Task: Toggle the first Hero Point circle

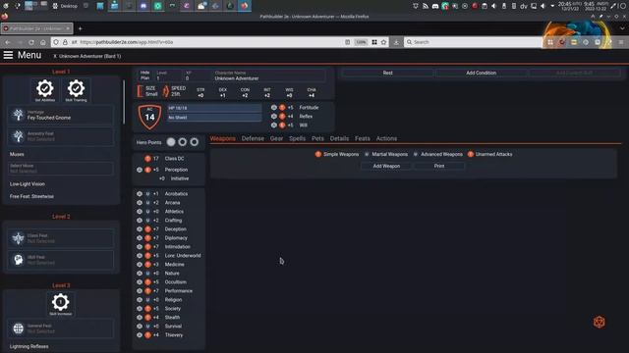Action: click(x=171, y=142)
